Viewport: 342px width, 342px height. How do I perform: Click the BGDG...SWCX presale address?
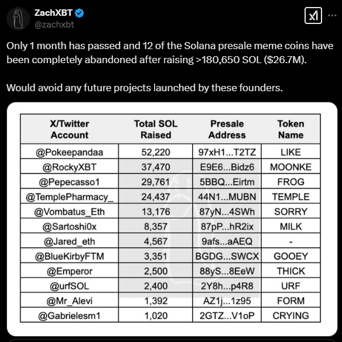click(227, 256)
